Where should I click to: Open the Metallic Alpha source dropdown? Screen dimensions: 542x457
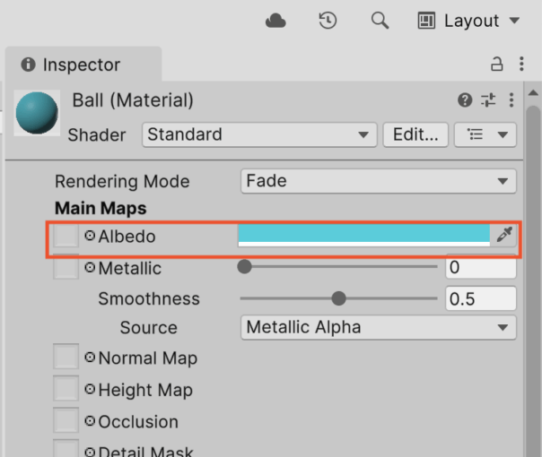(x=379, y=327)
